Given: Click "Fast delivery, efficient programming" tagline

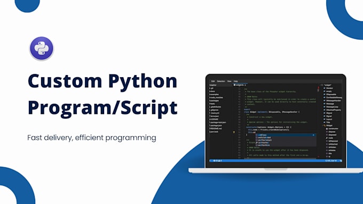Looking at the screenshot, I should [92, 138].
